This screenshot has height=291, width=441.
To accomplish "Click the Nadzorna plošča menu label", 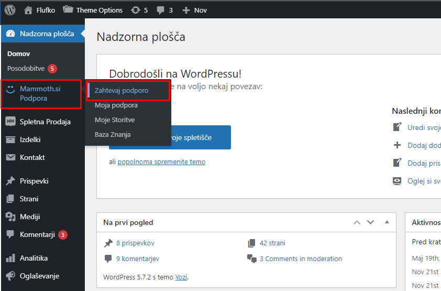I will pyautogui.click(x=47, y=34).
